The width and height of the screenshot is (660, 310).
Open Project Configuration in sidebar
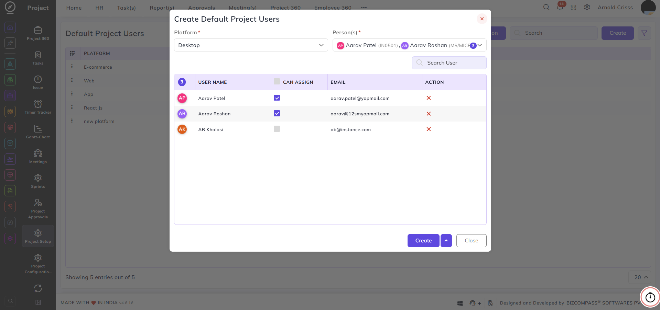38,263
